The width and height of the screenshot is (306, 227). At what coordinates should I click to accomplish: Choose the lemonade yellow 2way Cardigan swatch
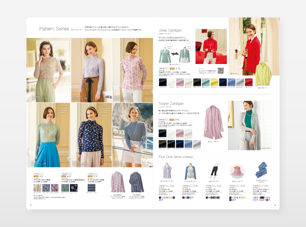click(214, 82)
